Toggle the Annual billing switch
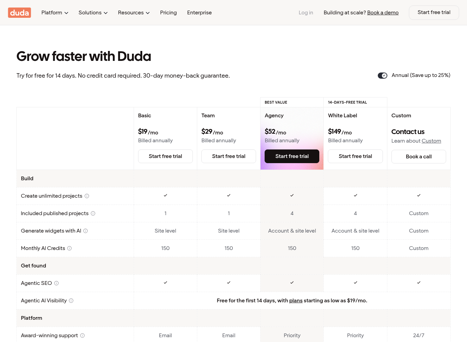 coord(382,76)
